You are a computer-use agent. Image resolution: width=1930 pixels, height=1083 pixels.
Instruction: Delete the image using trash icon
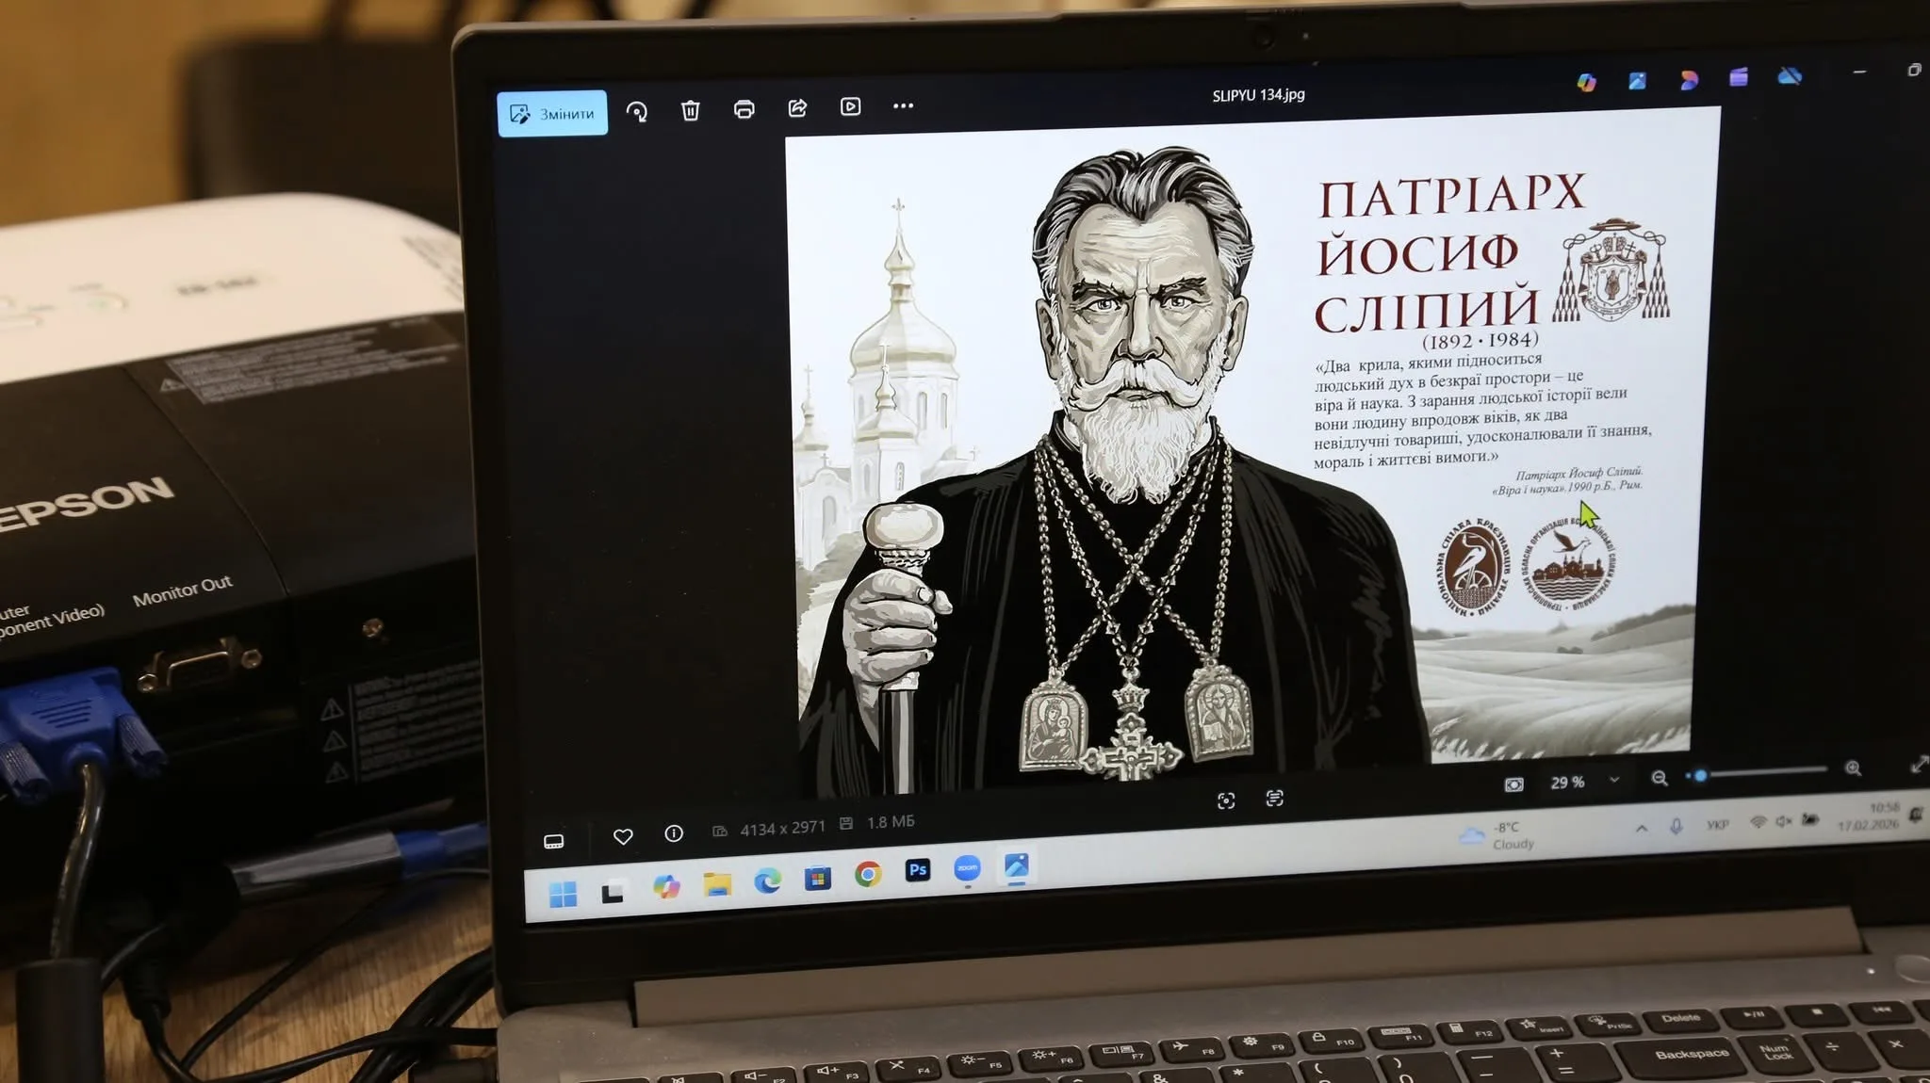point(691,111)
